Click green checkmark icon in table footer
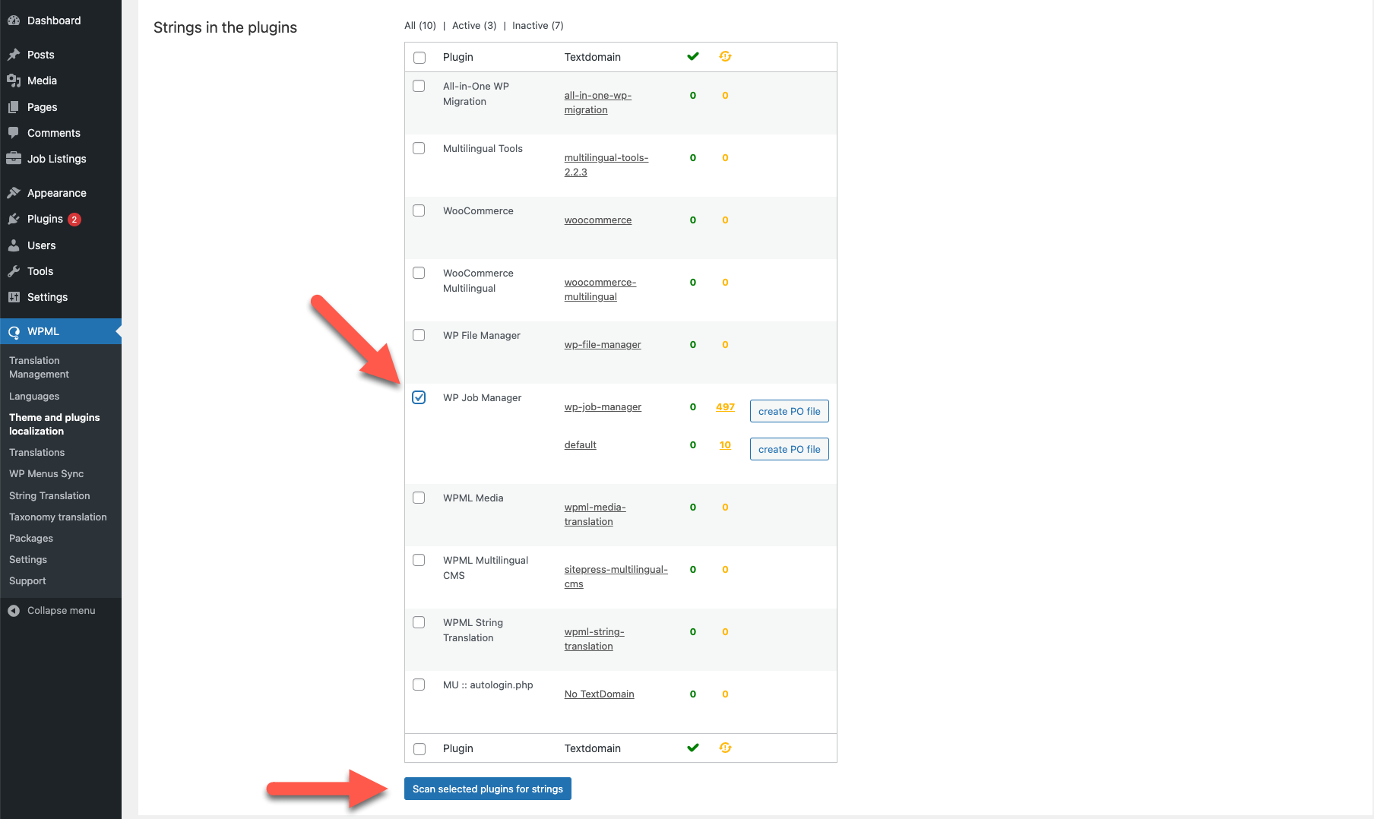Image resolution: width=1374 pixels, height=819 pixels. tap(693, 748)
